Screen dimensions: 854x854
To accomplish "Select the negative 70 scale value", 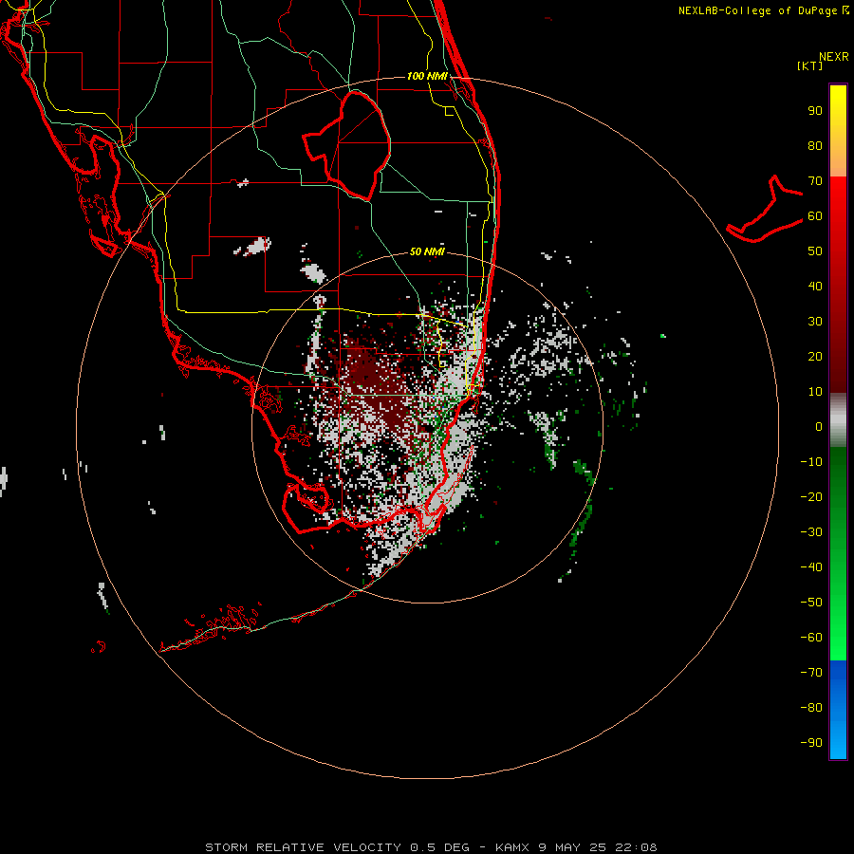I will [811, 672].
